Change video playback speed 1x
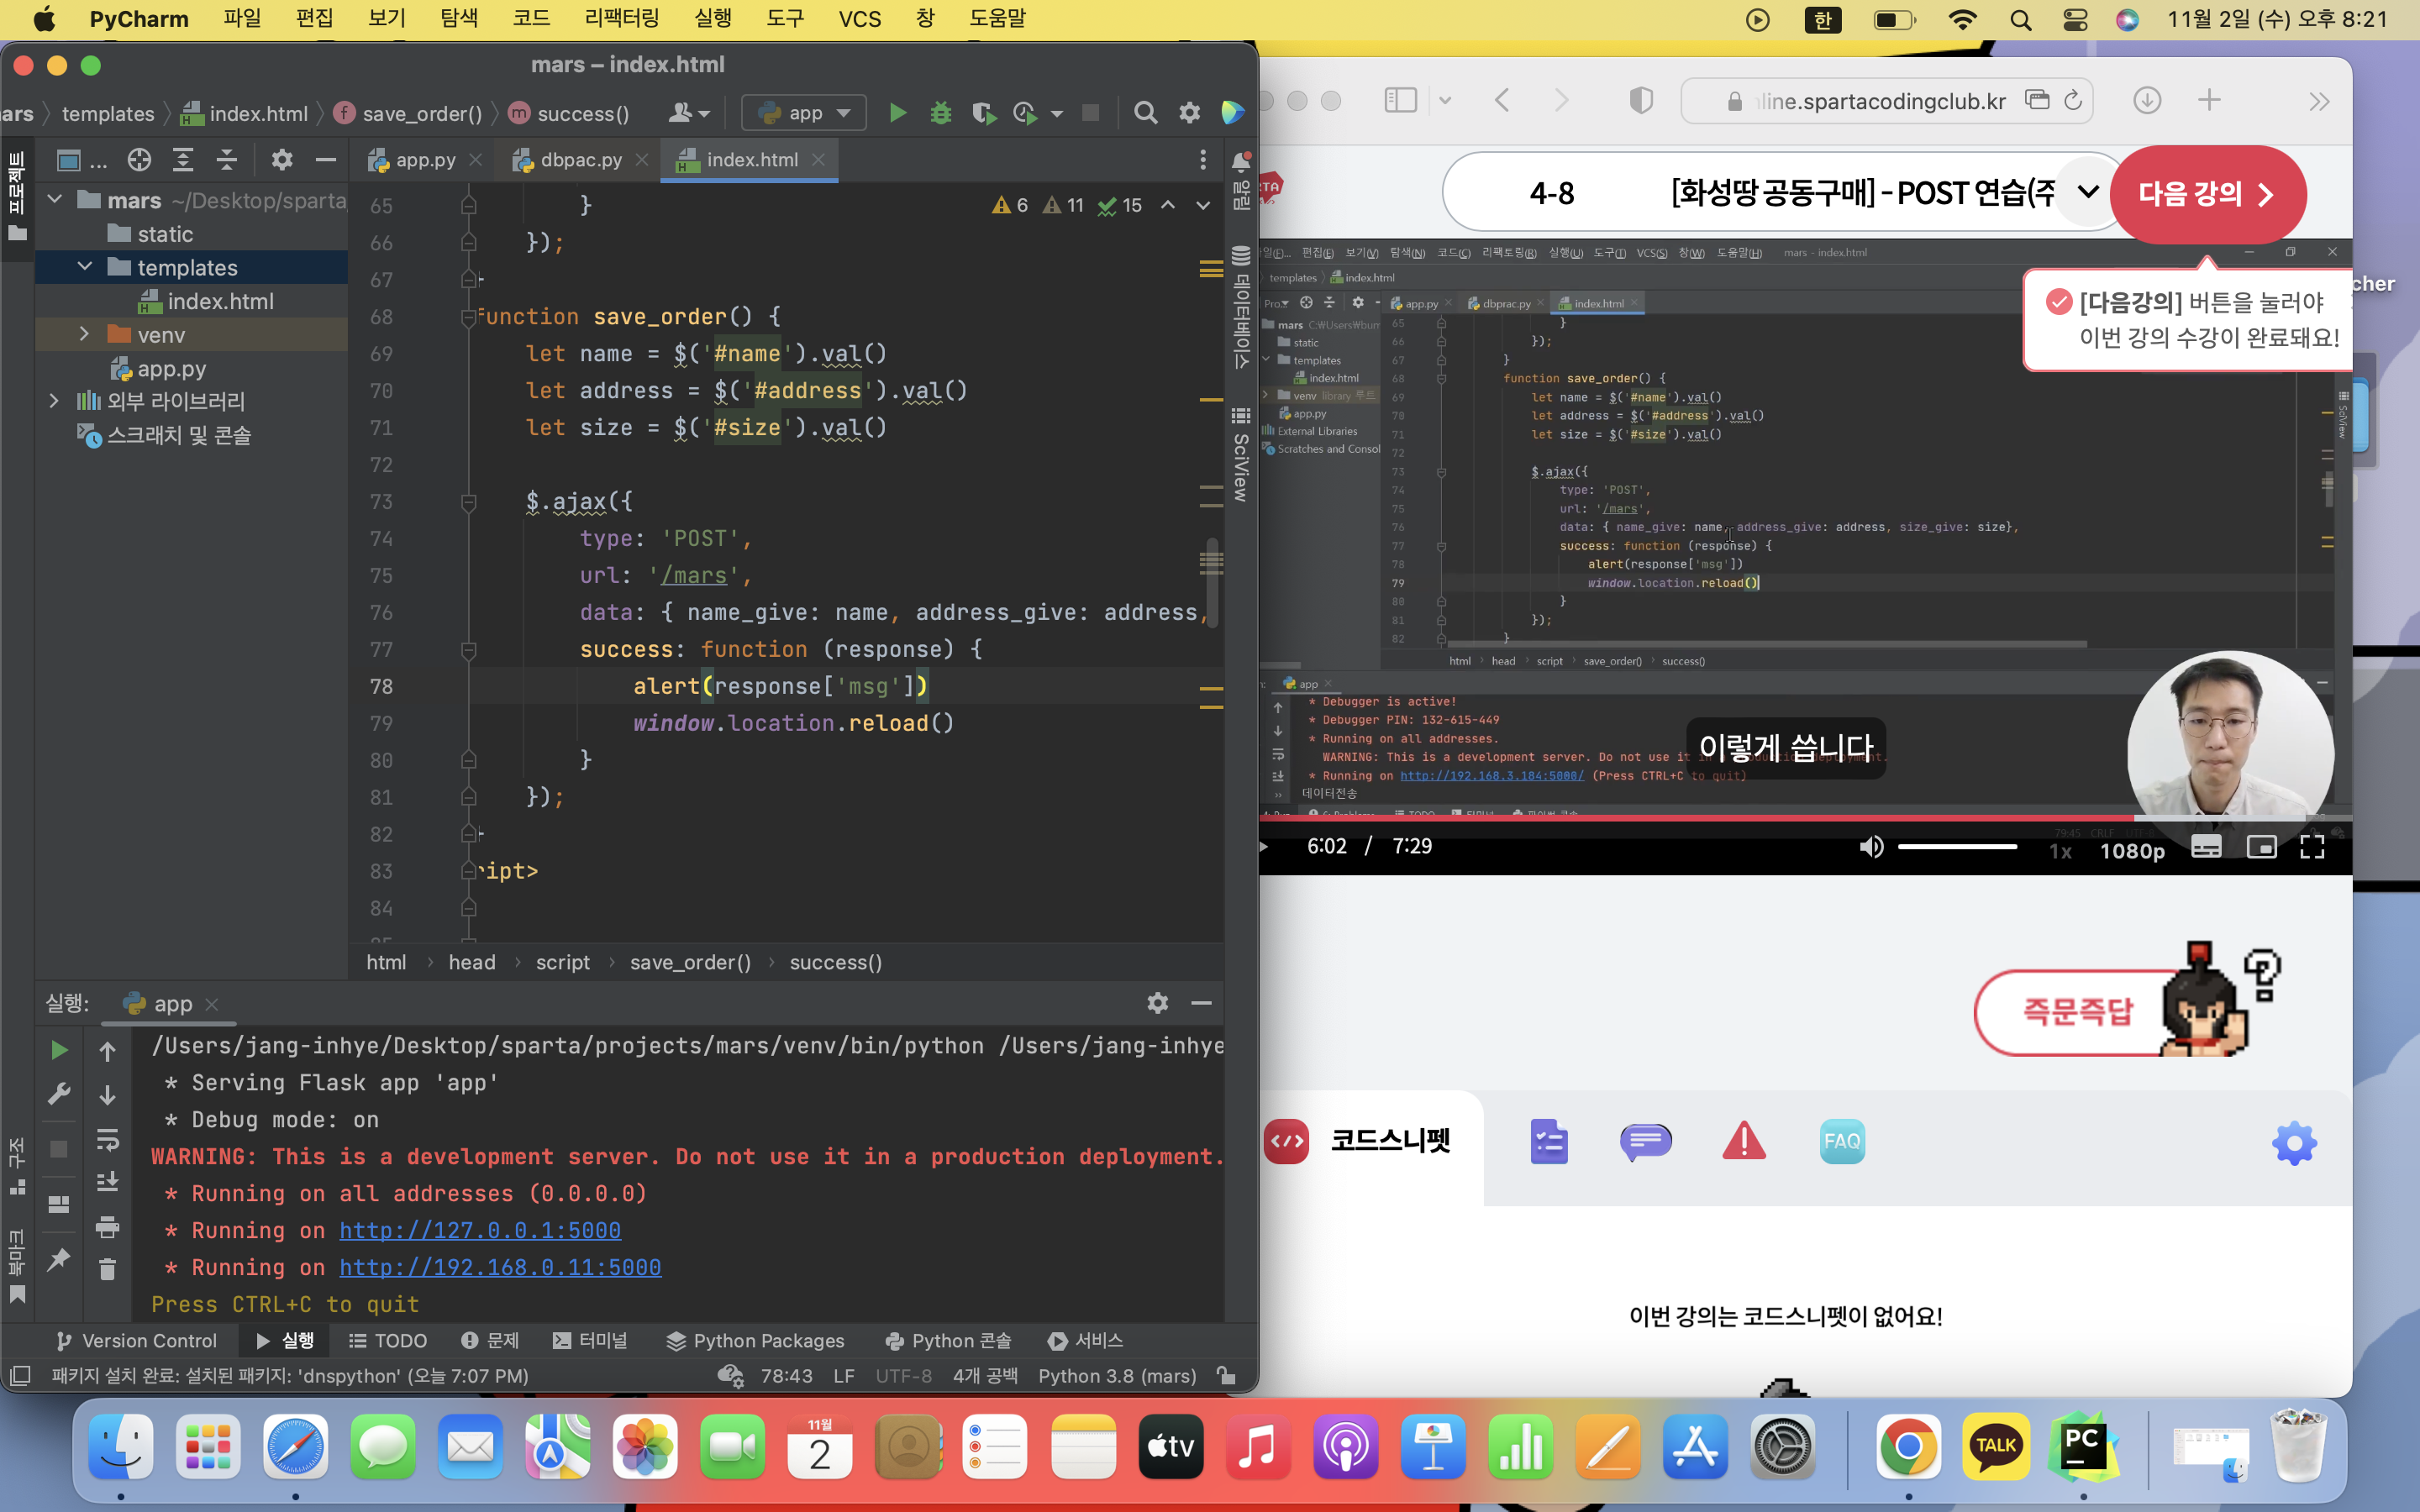The height and width of the screenshot is (1512, 2420). 2060,851
